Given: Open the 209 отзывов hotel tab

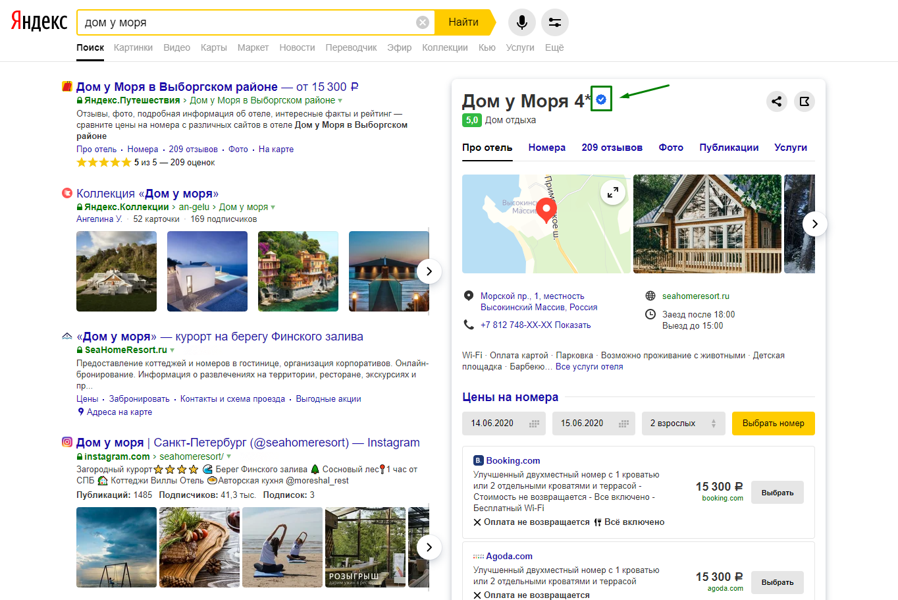Looking at the screenshot, I should tap(612, 148).
